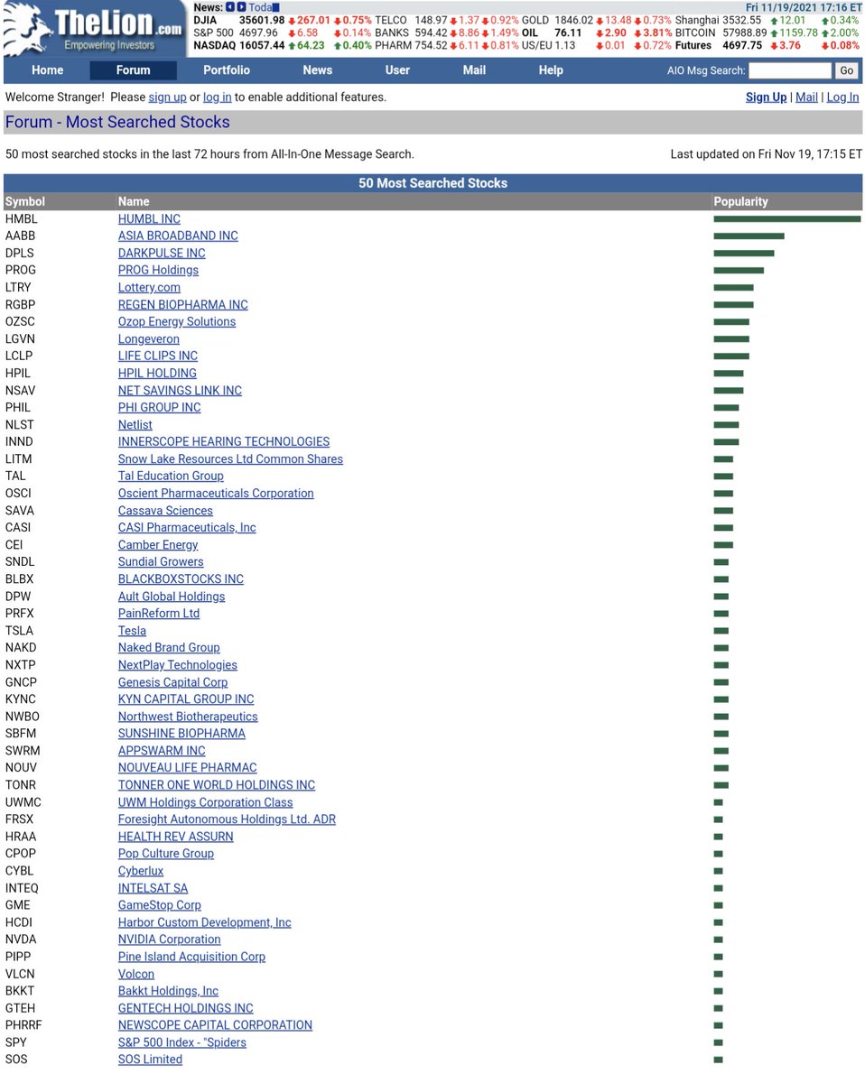
Task: Open the Today news headline link
Action: click(264, 7)
